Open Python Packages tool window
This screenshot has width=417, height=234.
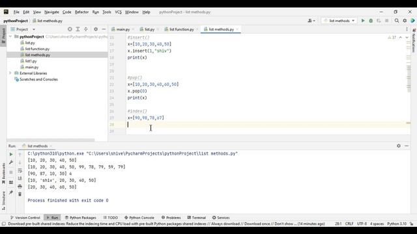pos(81,218)
